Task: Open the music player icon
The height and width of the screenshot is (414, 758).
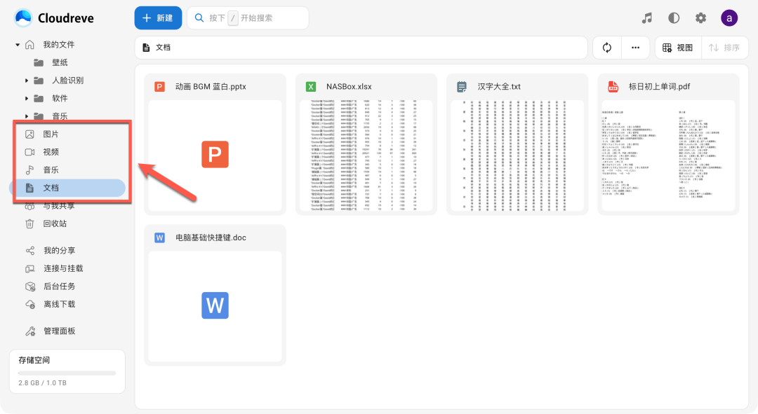Action: point(647,18)
